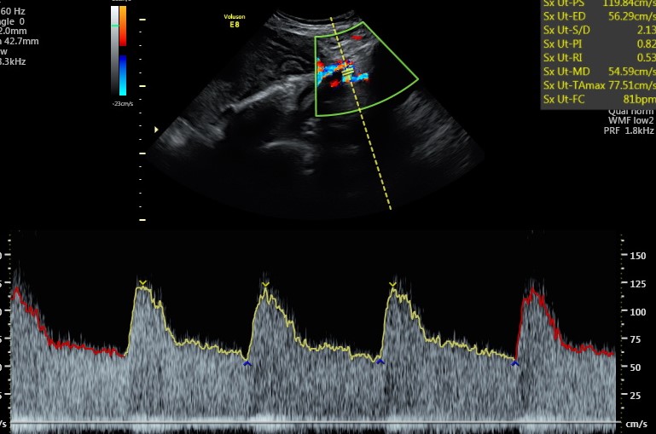
Task: Click the second yellow systolic peak marker
Action: pyautogui.click(x=265, y=284)
